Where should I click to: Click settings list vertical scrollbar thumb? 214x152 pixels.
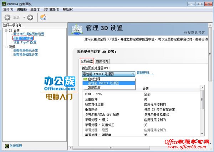202,99
